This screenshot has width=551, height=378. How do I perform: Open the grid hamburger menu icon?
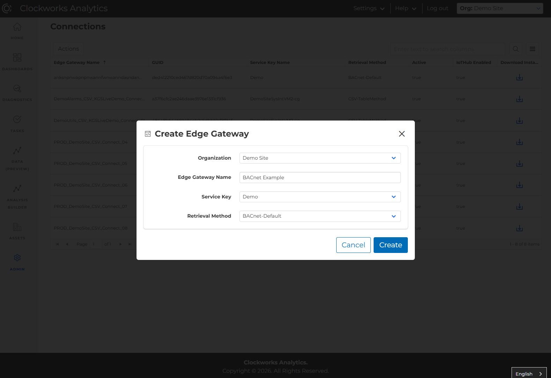pos(532,49)
